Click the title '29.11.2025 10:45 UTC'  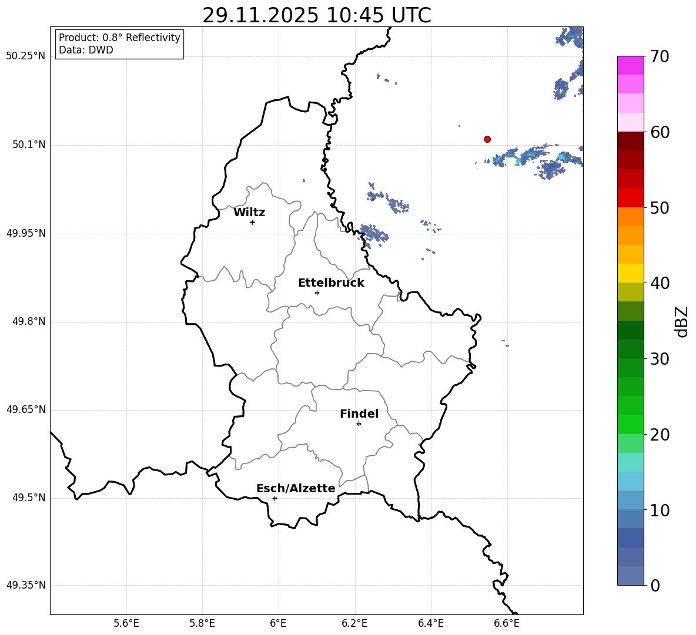click(317, 15)
